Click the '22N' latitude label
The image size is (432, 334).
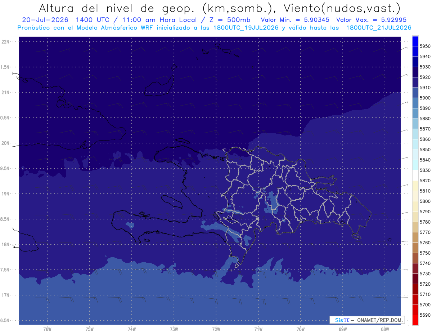pyautogui.click(x=6, y=42)
